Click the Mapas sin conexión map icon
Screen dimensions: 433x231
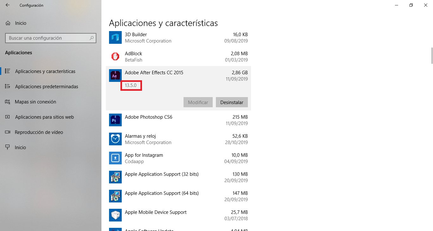point(8,102)
